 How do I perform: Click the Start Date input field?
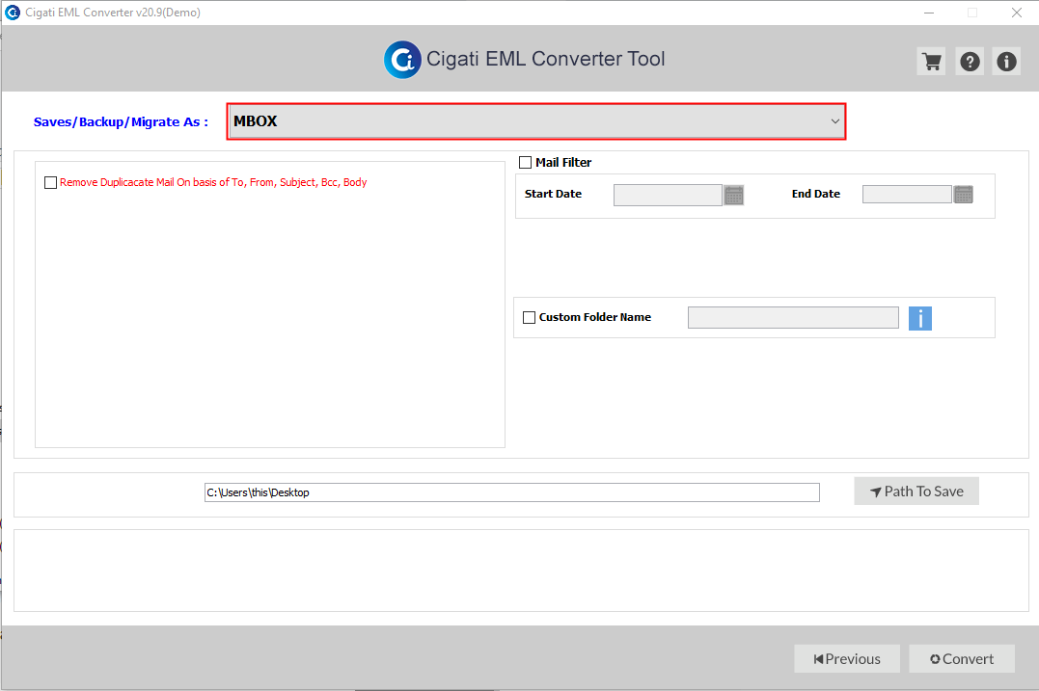tap(668, 196)
